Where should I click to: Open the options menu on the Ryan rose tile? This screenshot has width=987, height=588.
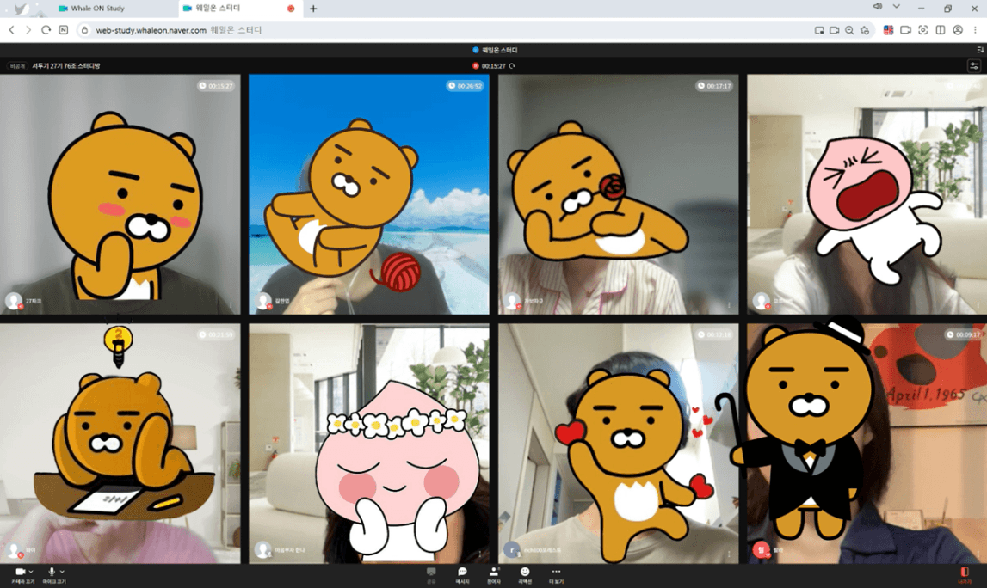pyautogui.click(x=729, y=305)
